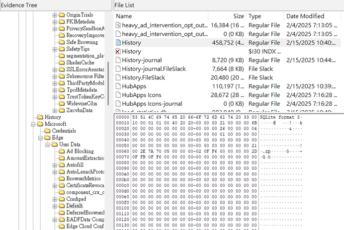Collapse the Edge folder node
The height and width of the screenshot is (230, 344).
tap(40, 138)
